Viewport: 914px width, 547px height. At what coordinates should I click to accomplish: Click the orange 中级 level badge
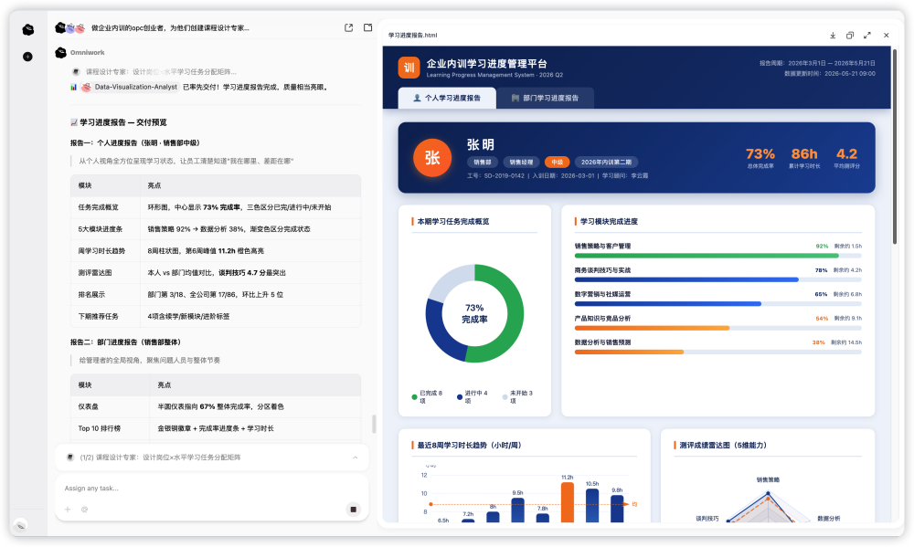click(558, 162)
